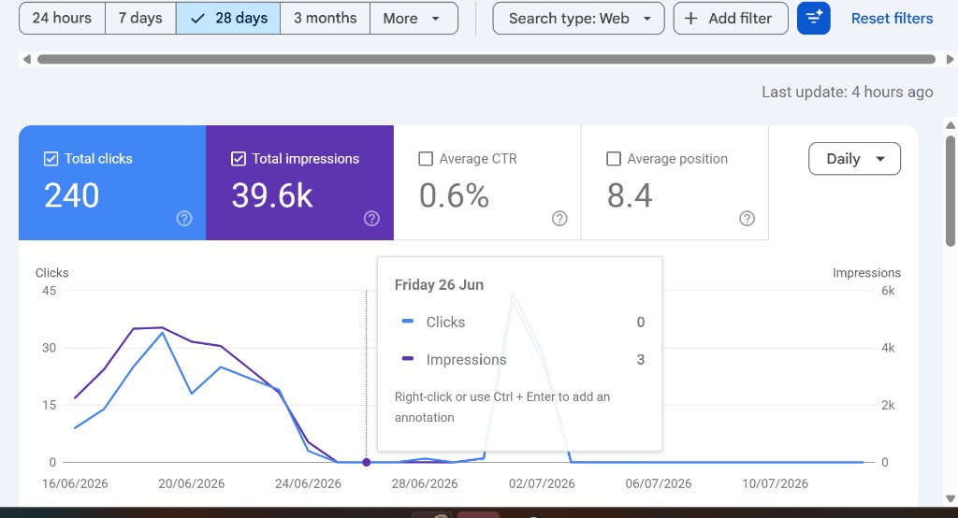Toggle the Total clicks checkbox
The image size is (958, 518).
pos(51,159)
